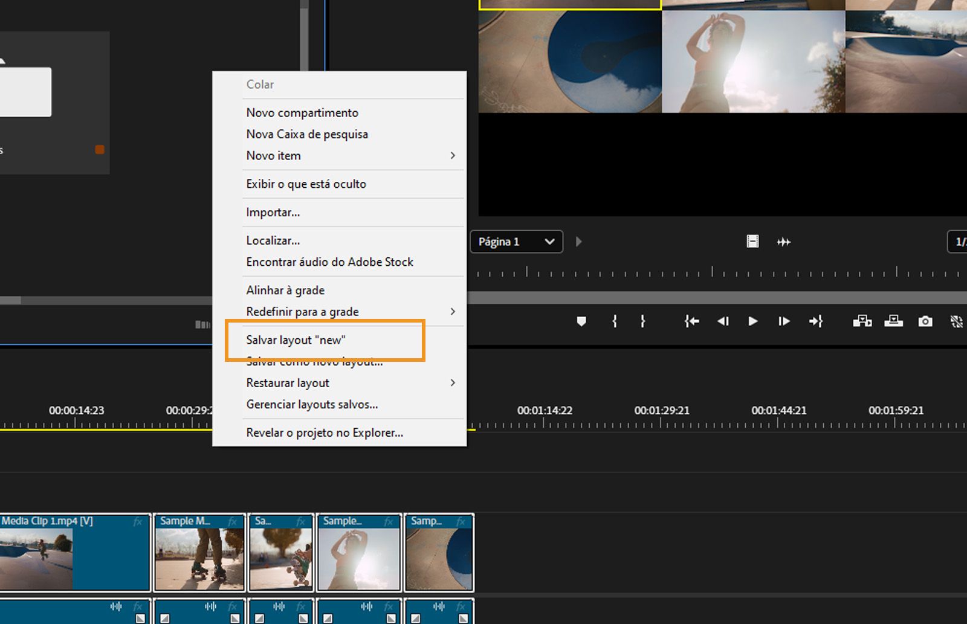Toggle the filmstrip thumbnail view icon
The width and height of the screenshot is (967, 624).
[752, 242]
